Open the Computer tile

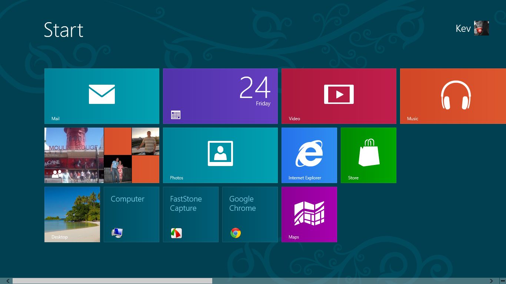click(131, 214)
